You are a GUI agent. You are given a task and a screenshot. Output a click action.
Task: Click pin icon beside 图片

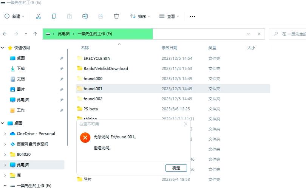pyautogui.click(x=62, y=90)
